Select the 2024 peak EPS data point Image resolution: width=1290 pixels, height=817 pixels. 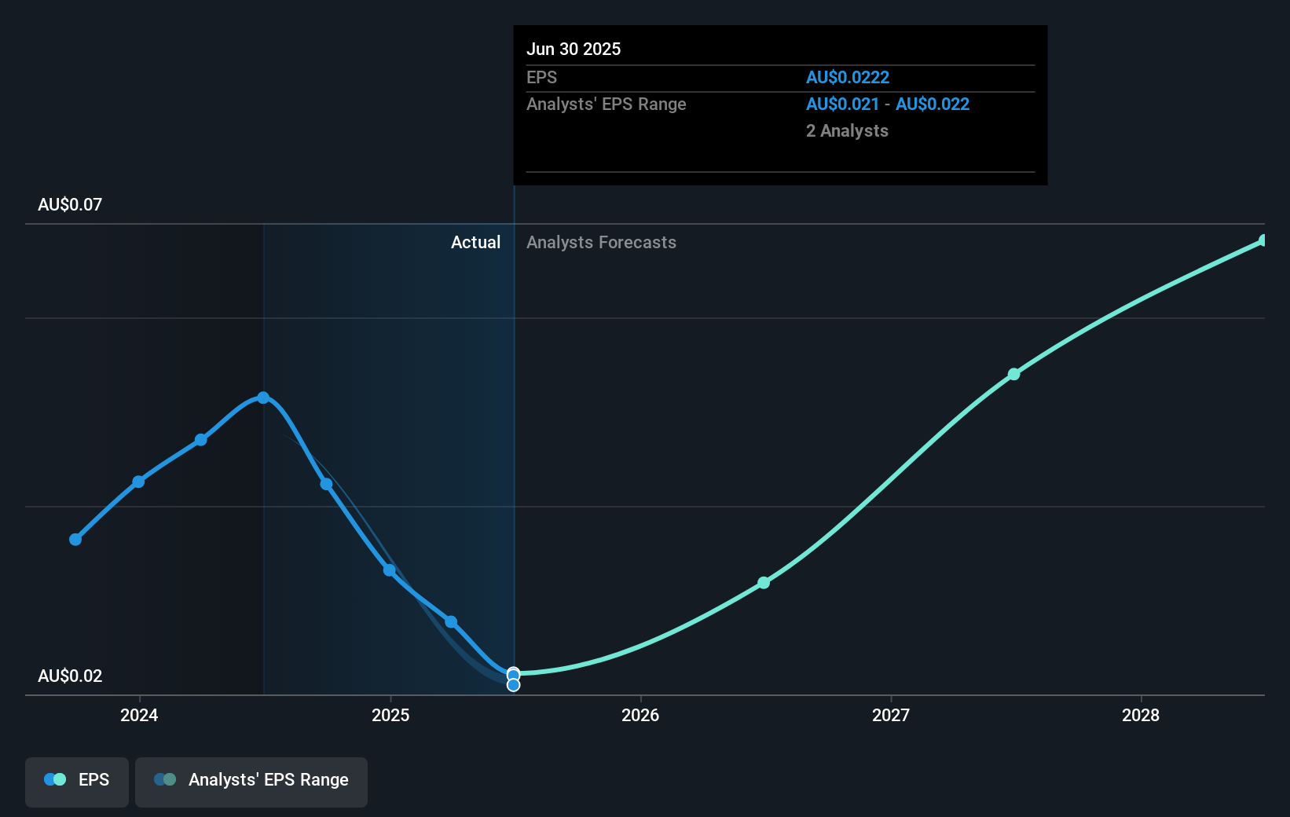click(x=263, y=398)
